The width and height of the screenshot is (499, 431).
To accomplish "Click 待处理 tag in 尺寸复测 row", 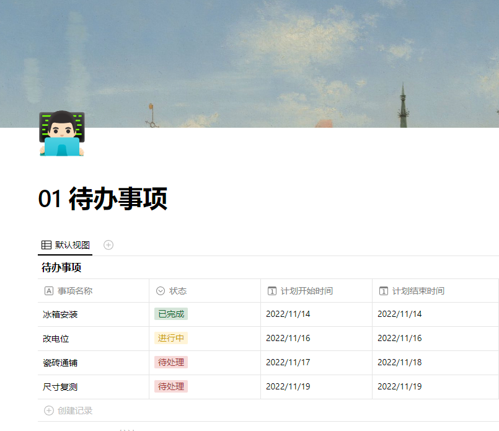I will [171, 386].
